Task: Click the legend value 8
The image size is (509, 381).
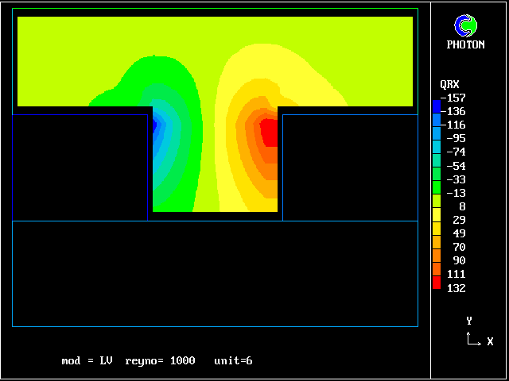Action: 461,206
